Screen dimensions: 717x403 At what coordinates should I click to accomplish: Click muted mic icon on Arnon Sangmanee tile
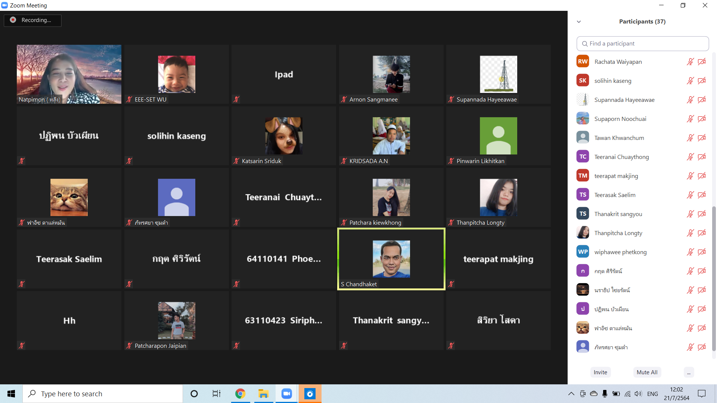[344, 99]
